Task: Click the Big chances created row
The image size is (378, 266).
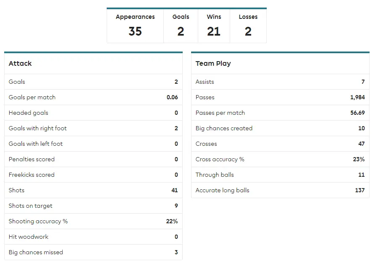Action: pyautogui.click(x=280, y=128)
